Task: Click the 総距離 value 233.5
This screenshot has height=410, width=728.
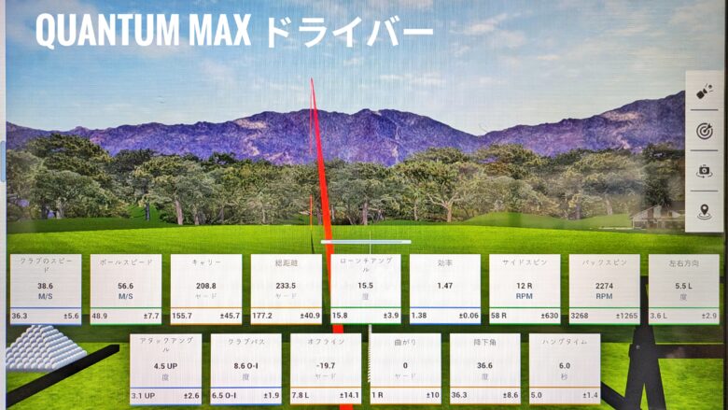Action: point(286,286)
